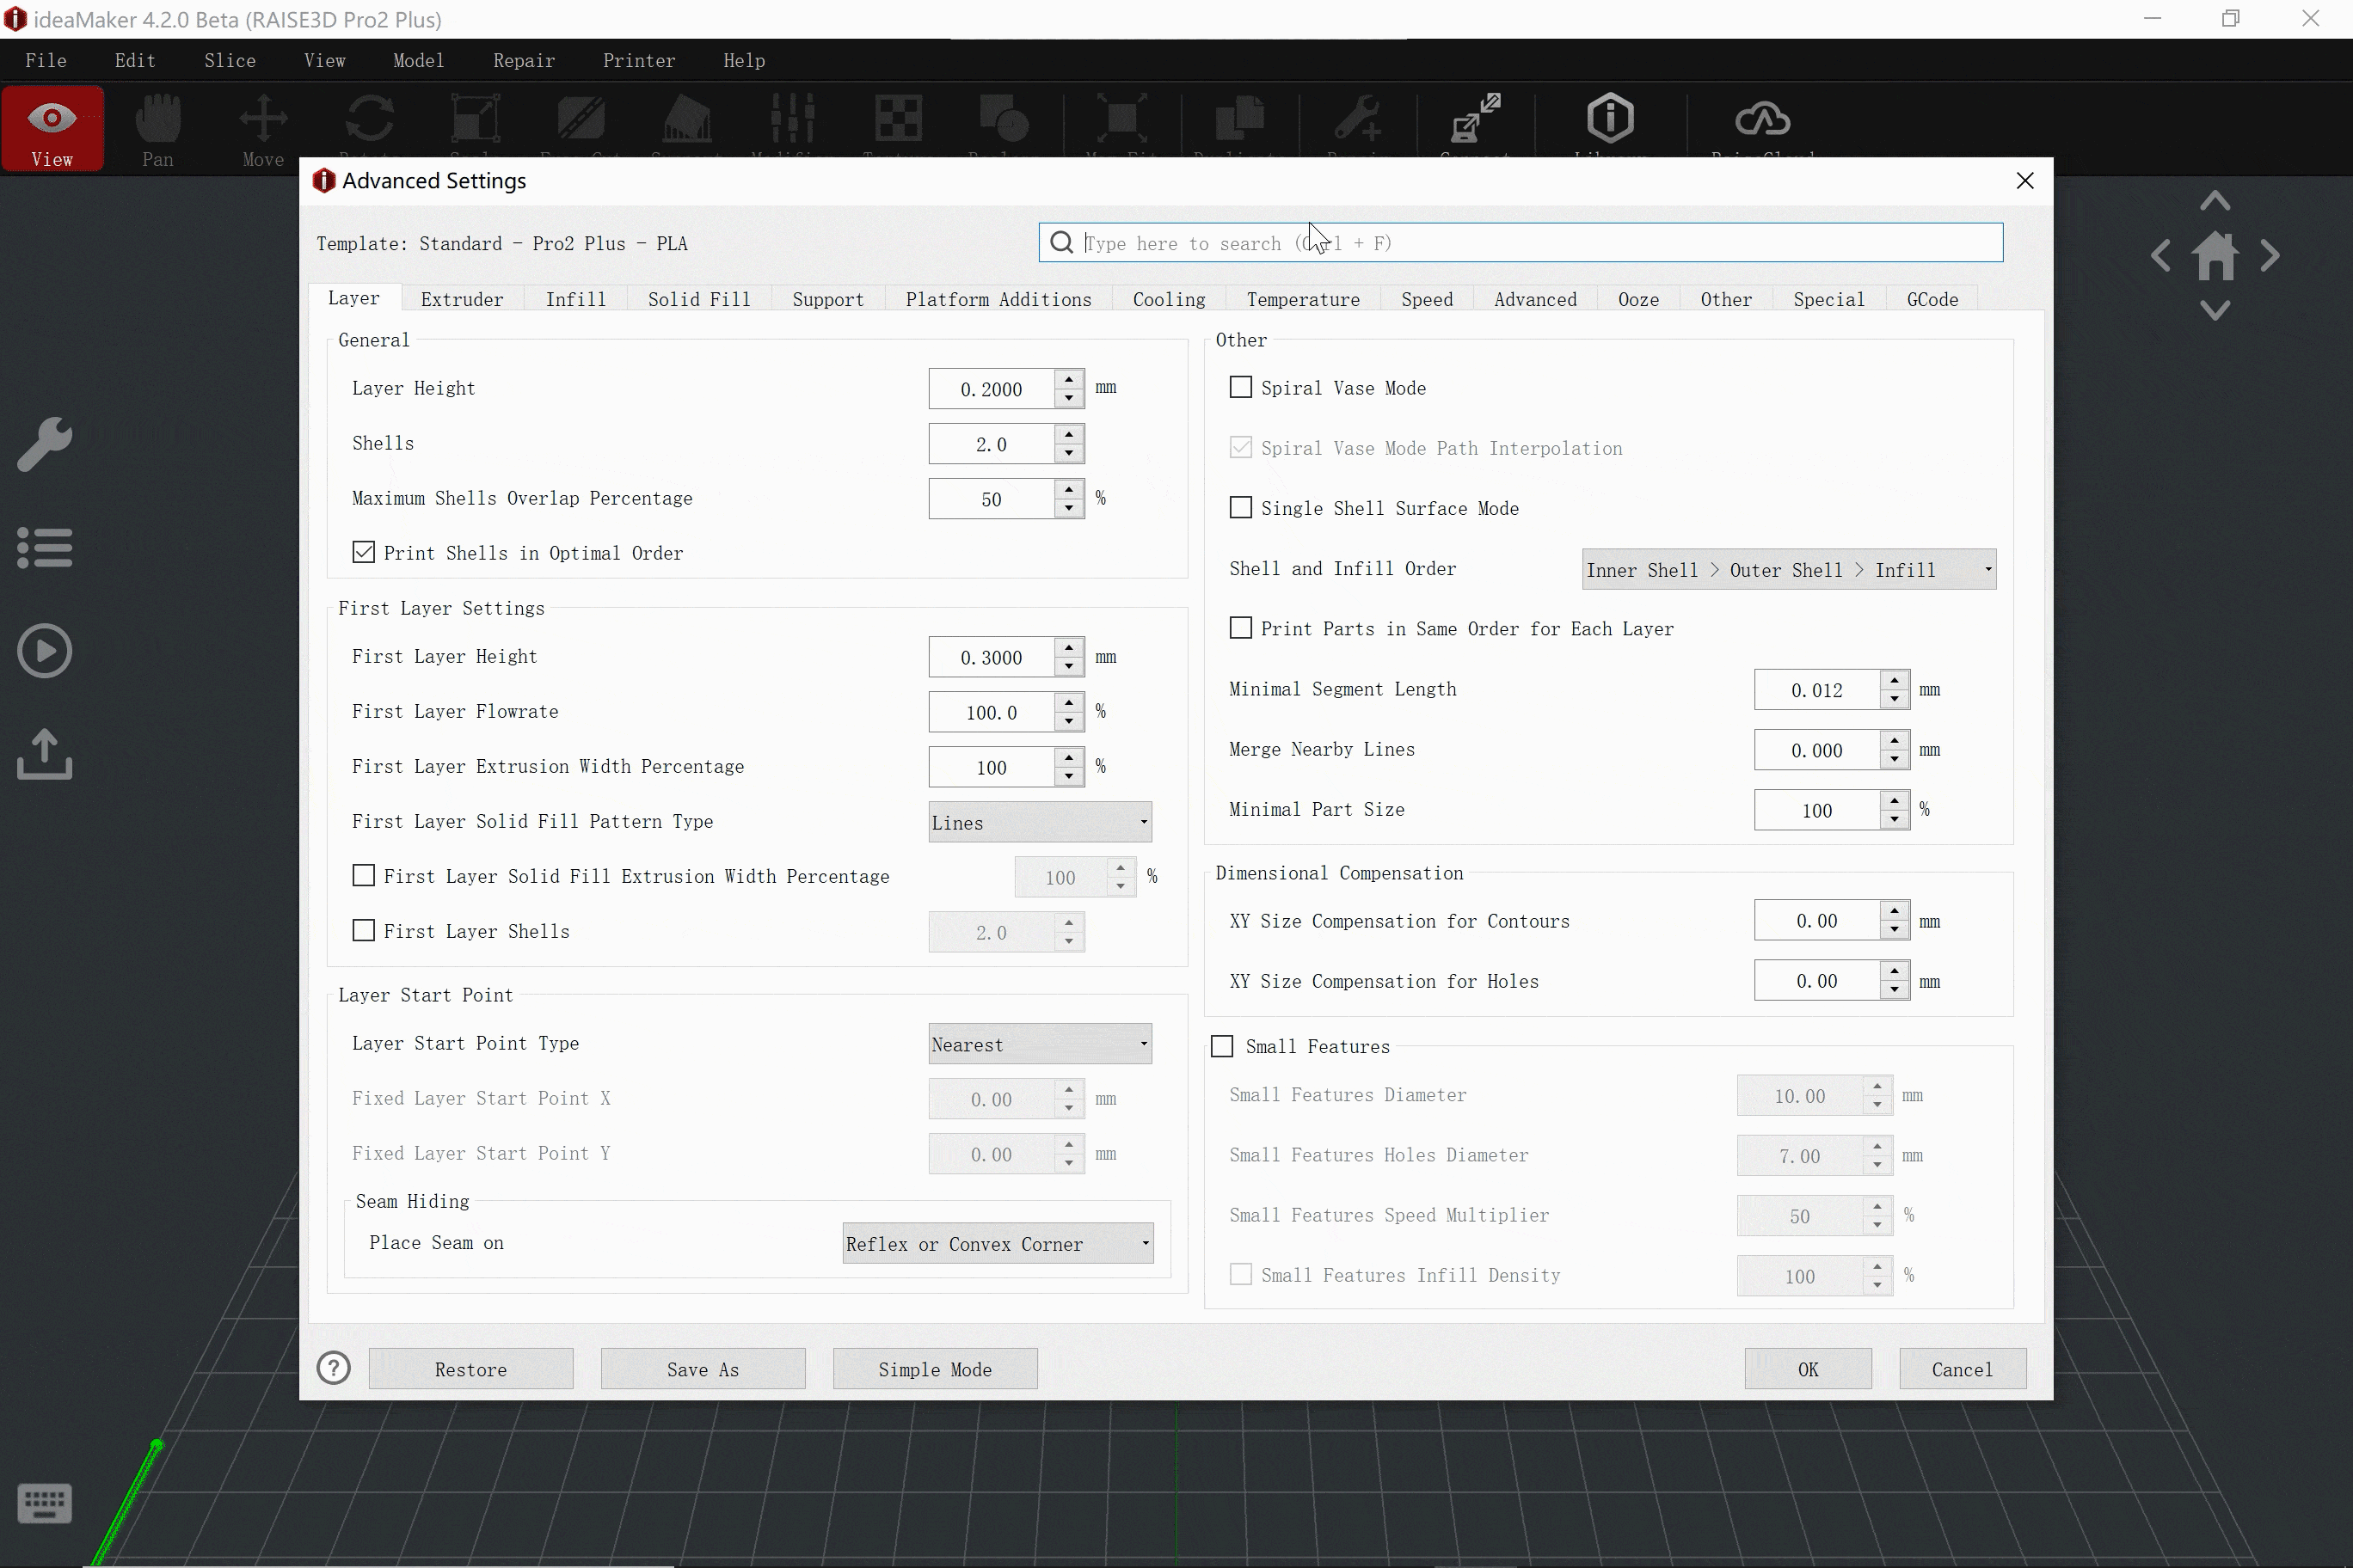Select the View eye tool
Image resolution: width=2353 pixels, height=1568 pixels.
tap(52, 128)
